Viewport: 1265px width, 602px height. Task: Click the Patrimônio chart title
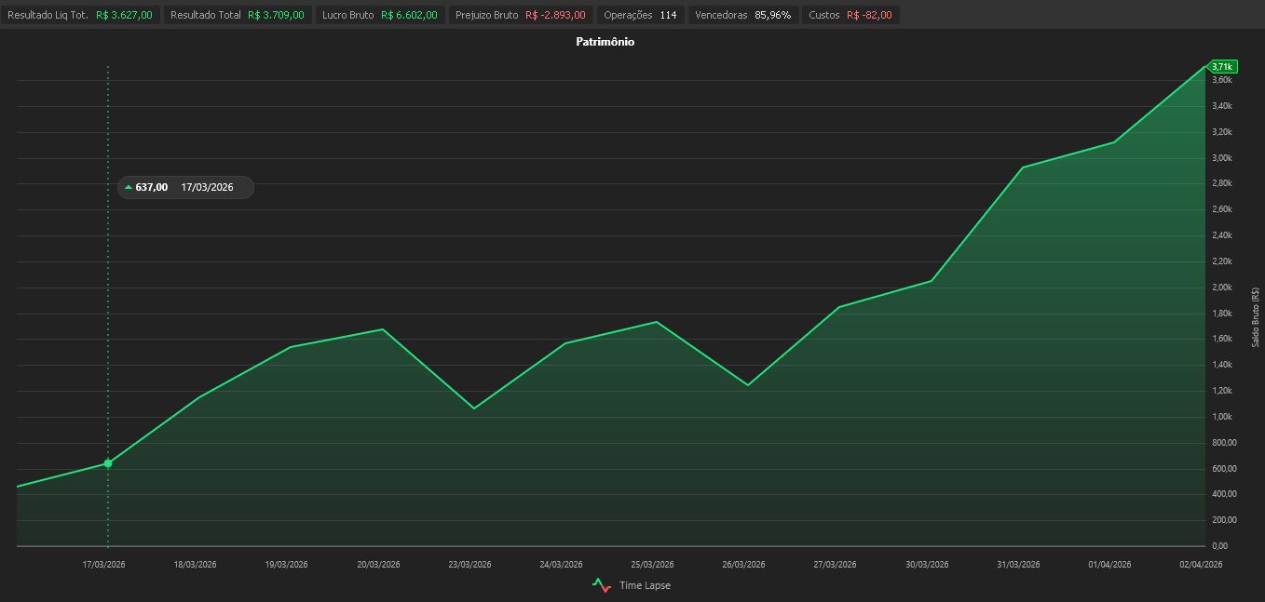(x=605, y=42)
